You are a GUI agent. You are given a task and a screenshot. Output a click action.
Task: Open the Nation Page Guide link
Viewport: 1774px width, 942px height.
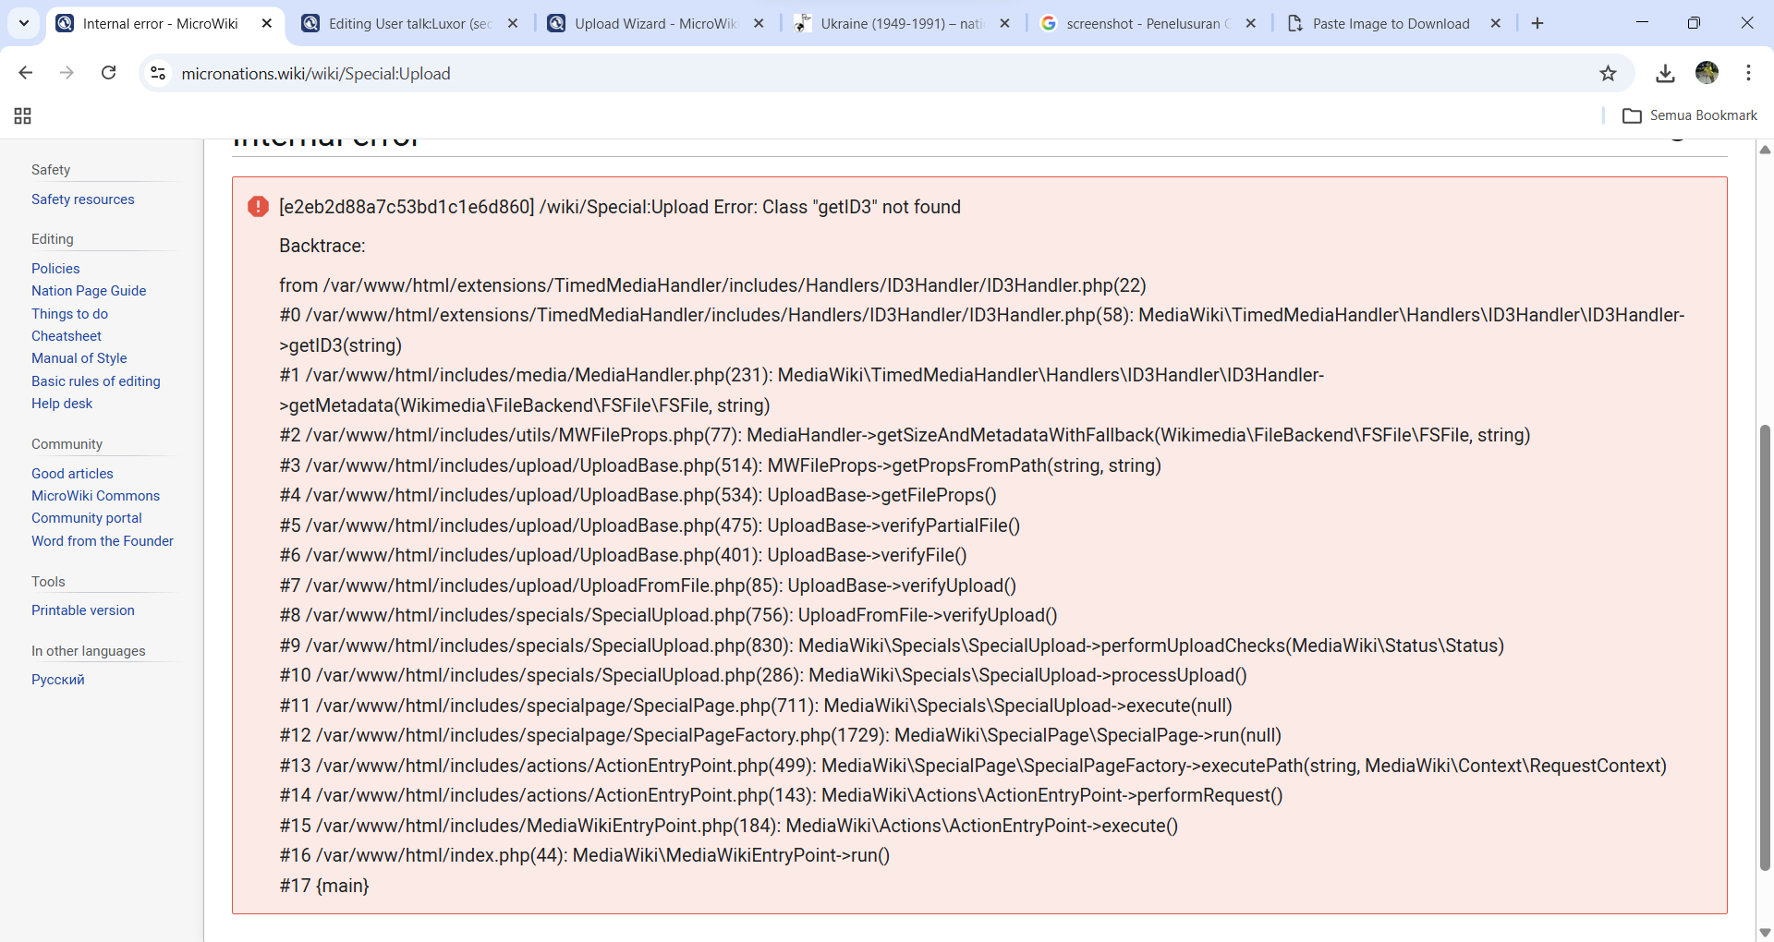(x=89, y=291)
